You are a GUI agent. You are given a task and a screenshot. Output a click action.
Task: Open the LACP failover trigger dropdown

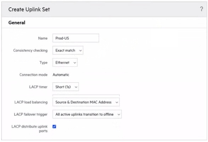tap(87, 114)
